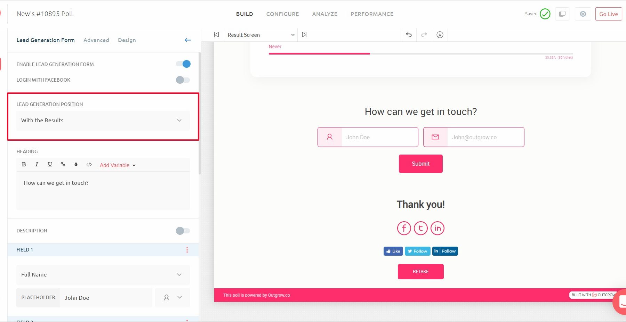This screenshot has width=626, height=322.
Task: Go to previous screen arrow icon
Action: click(216, 35)
